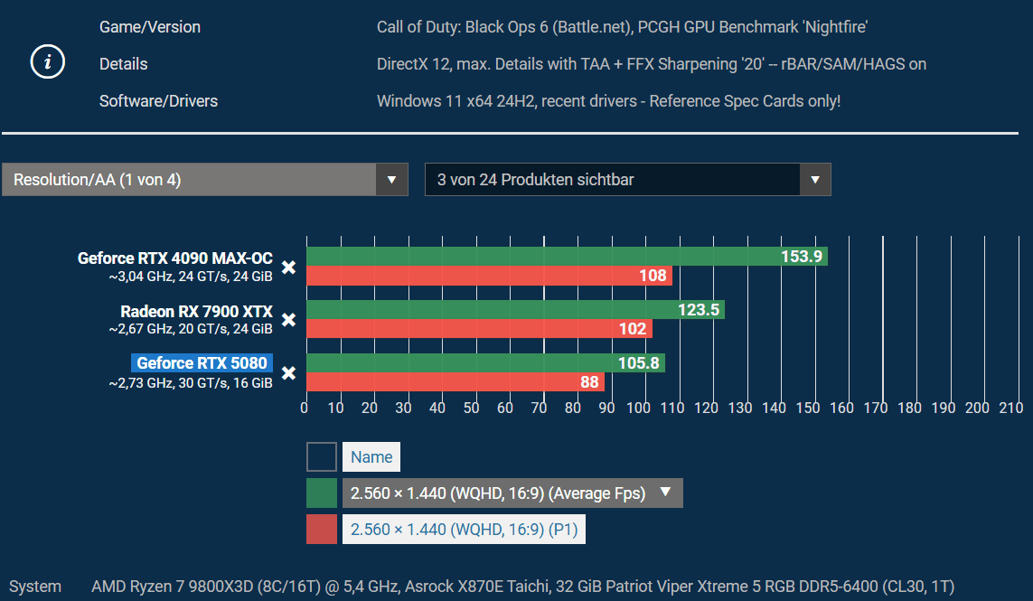Select the WQHD (P1) legend entry
The width and height of the screenshot is (1033, 601).
pos(464,530)
